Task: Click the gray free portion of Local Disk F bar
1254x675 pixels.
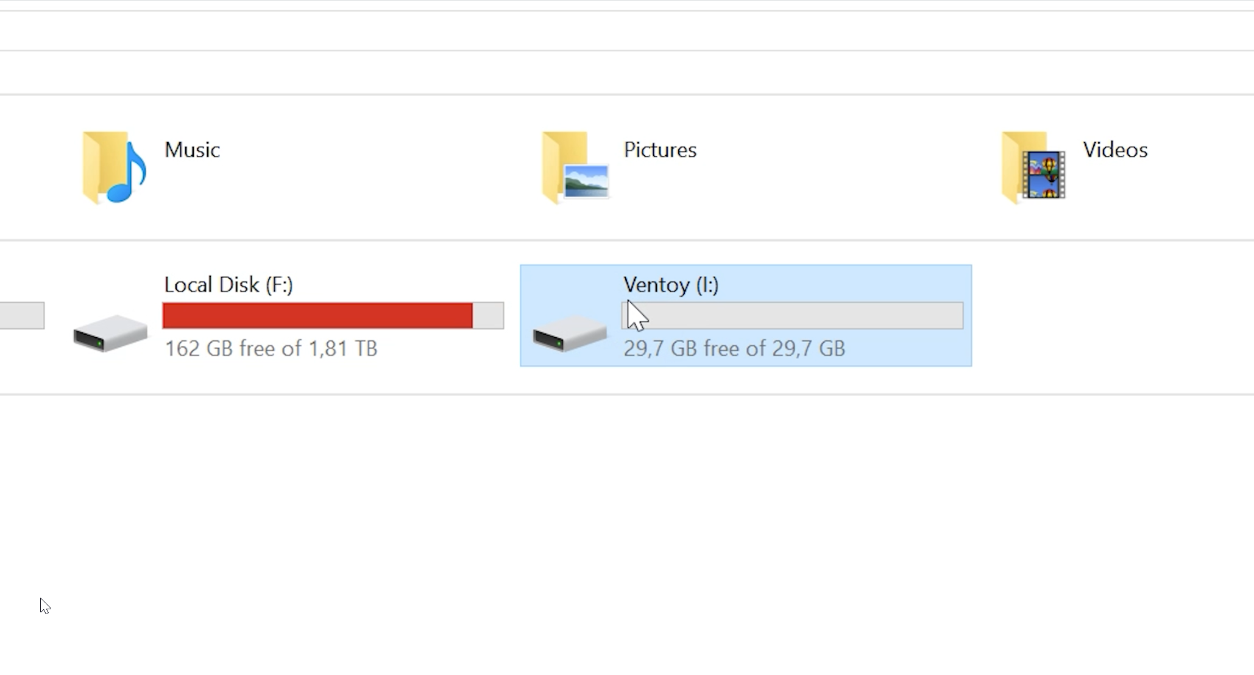Action: (x=488, y=315)
